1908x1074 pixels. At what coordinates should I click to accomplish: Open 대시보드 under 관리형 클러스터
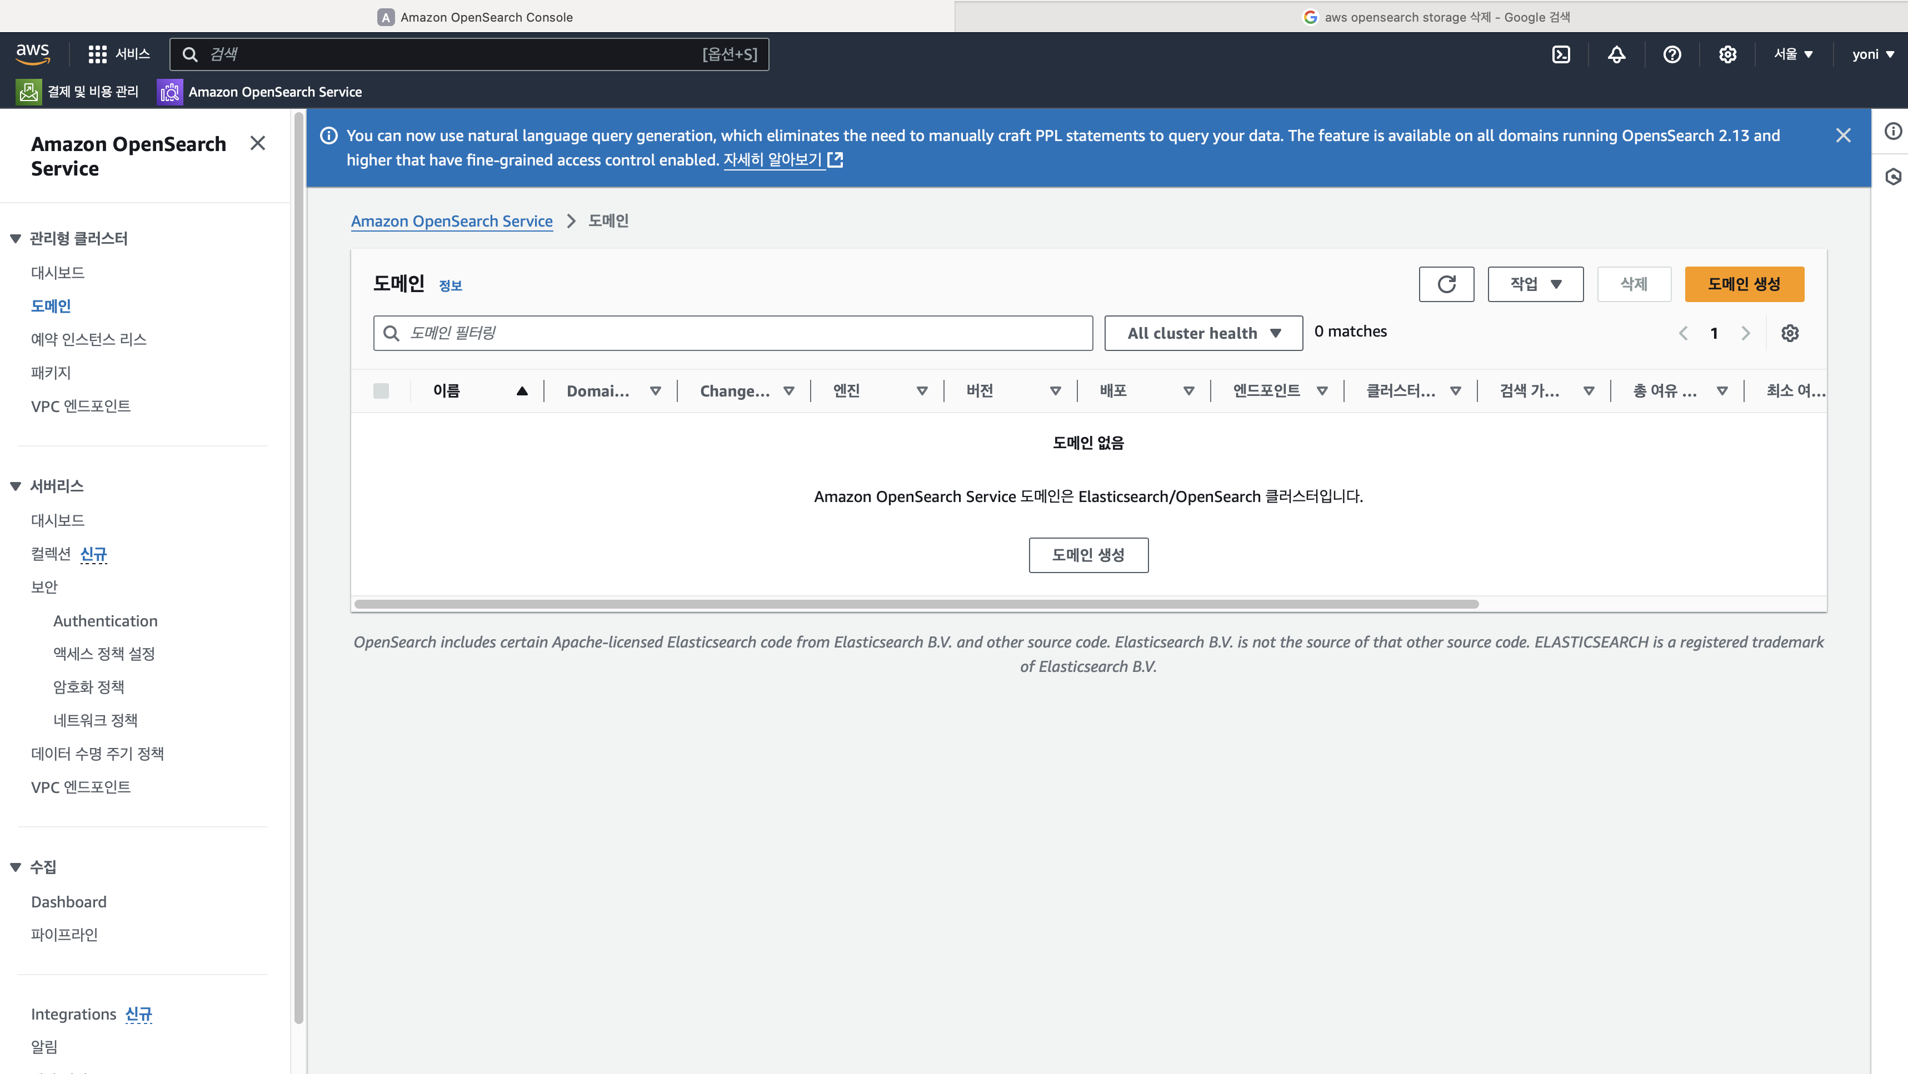tap(58, 272)
